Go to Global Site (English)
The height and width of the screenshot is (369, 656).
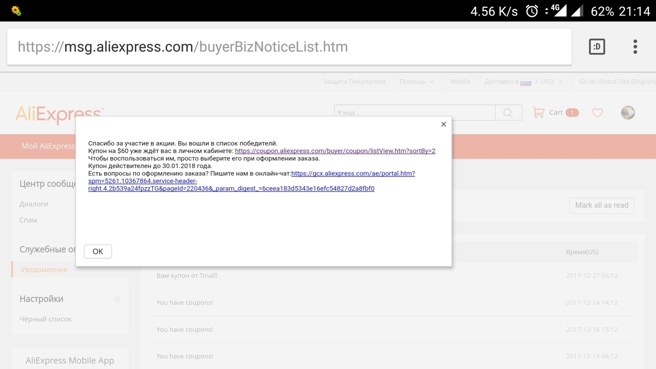coord(617,82)
